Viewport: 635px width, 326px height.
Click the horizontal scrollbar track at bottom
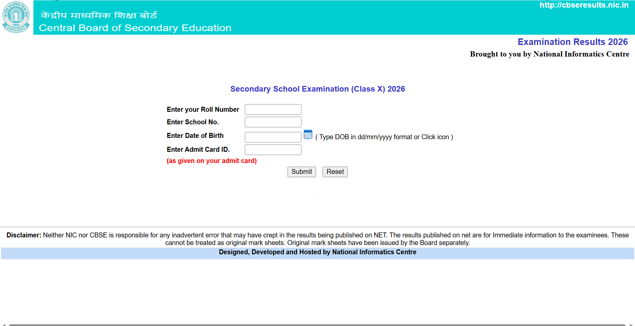[x=317, y=325]
